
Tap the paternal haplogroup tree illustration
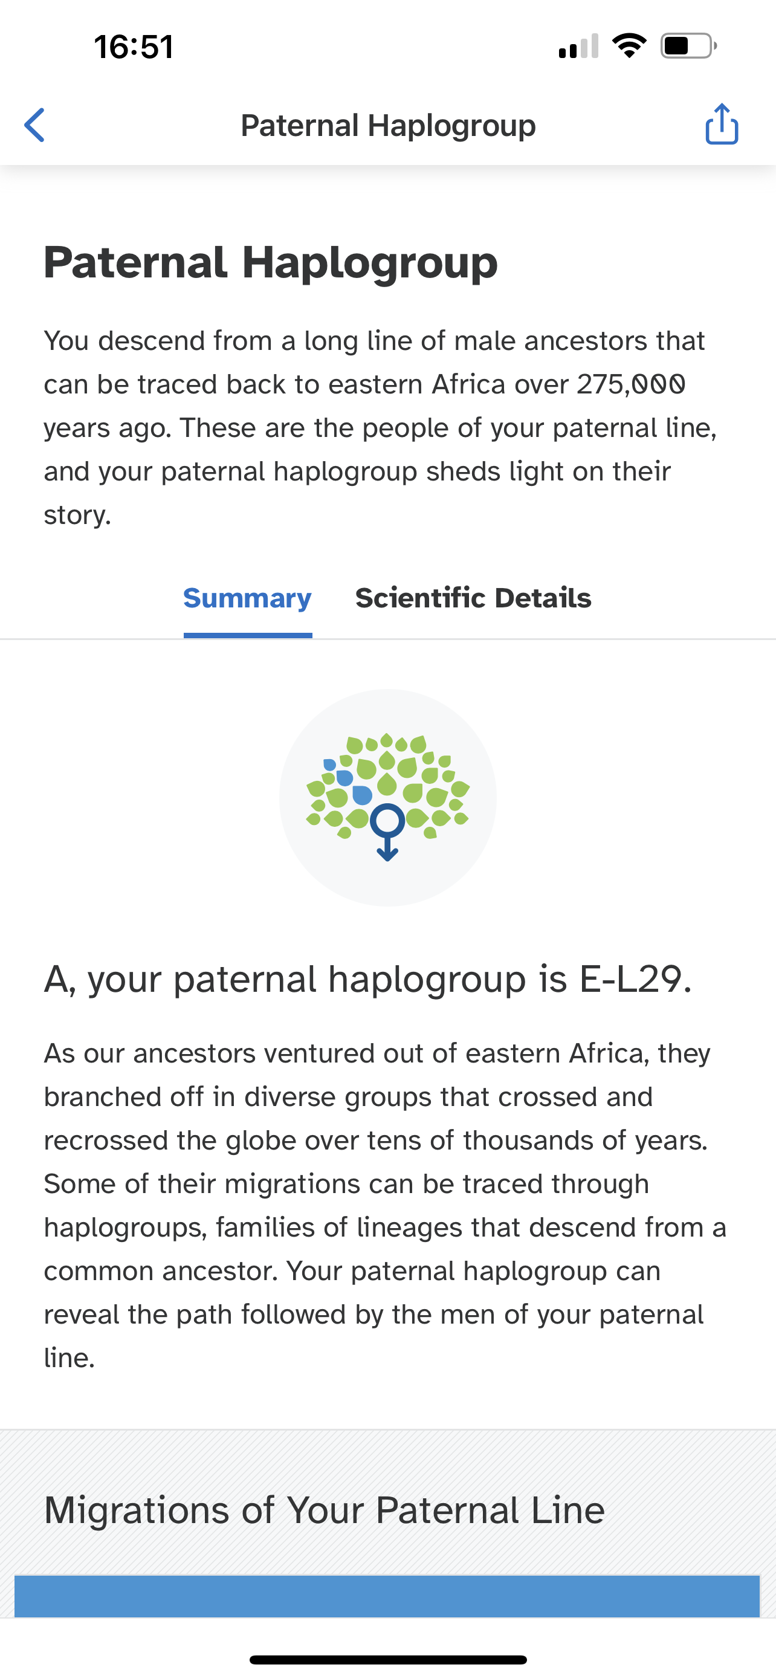tap(387, 797)
